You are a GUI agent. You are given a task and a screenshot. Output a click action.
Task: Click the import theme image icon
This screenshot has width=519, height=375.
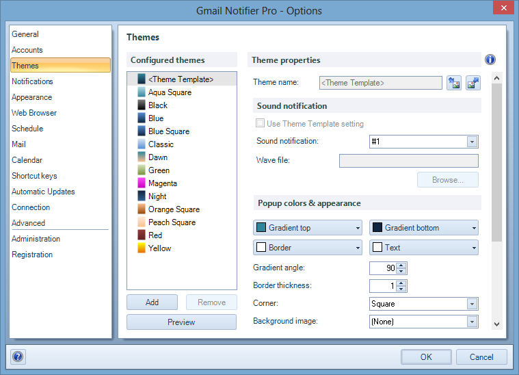click(454, 83)
